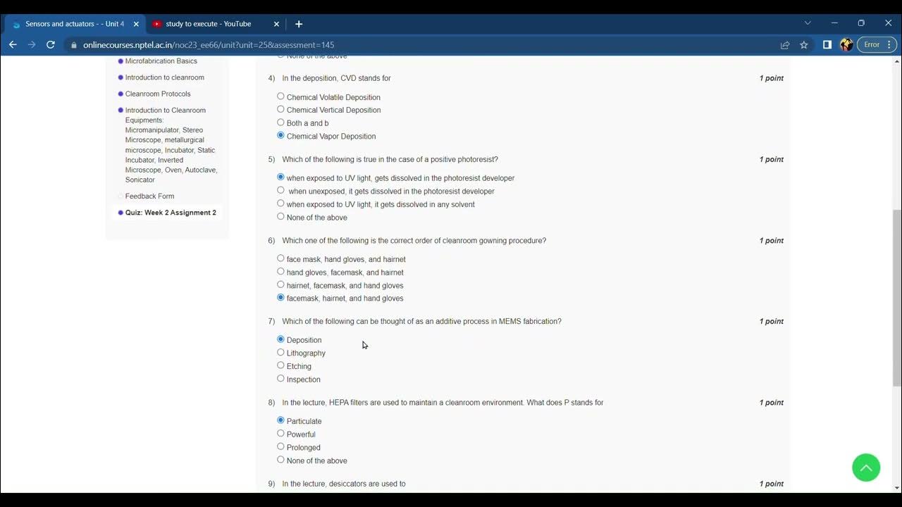902x507 pixels.
Task: Select Lithography radio button
Action: click(280, 352)
